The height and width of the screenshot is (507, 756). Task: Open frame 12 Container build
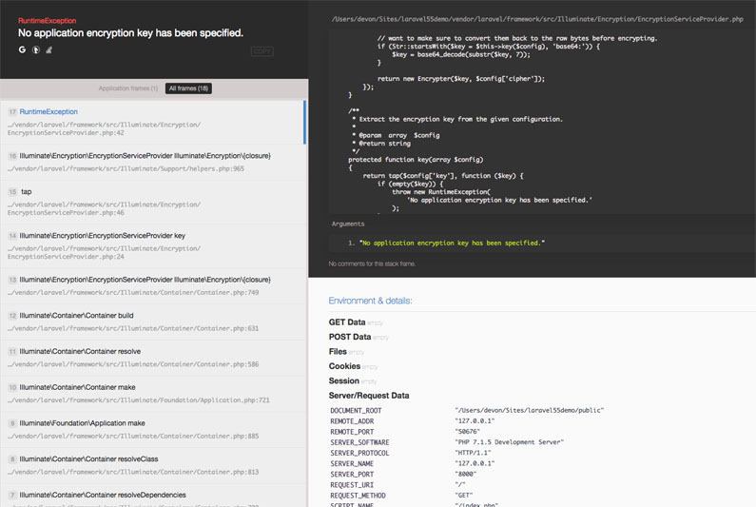[154, 322]
